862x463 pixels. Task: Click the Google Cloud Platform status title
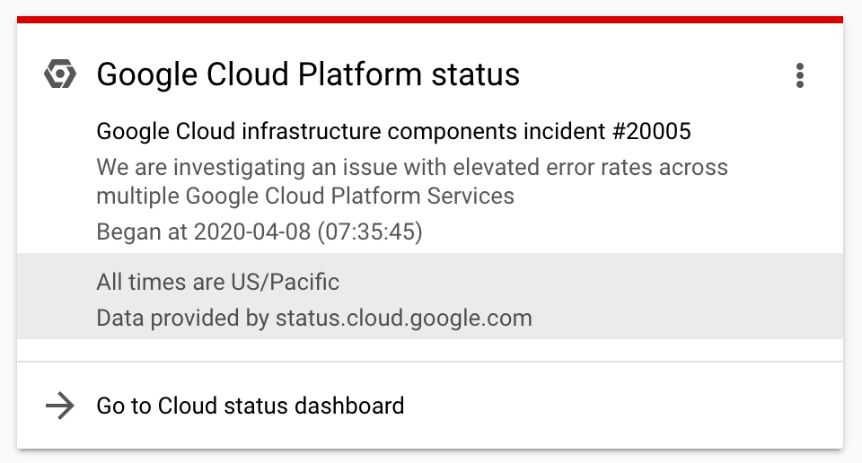[308, 74]
